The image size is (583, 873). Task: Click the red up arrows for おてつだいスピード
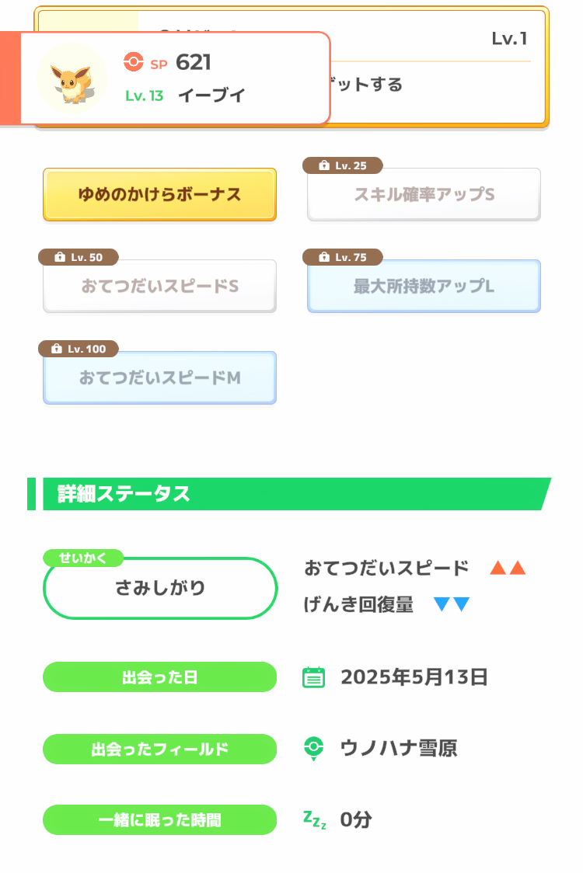tap(508, 569)
